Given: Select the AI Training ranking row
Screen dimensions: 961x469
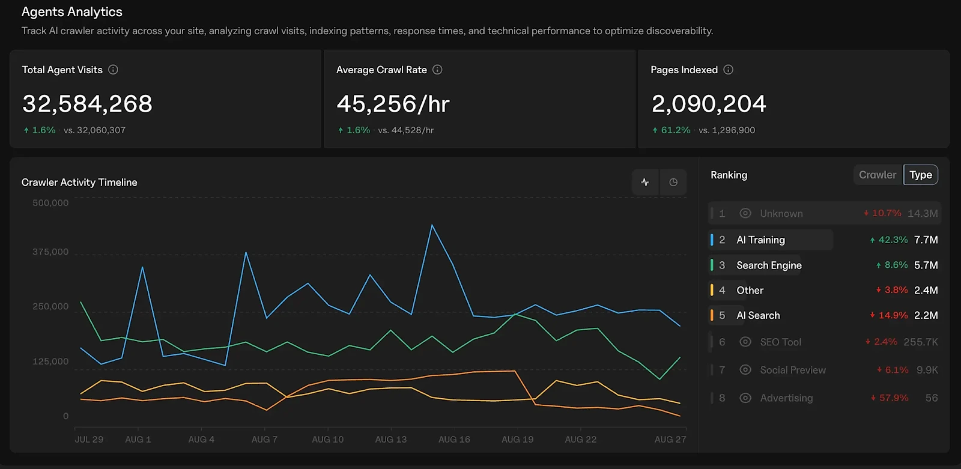Looking at the screenshot, I should pos(824,240).
